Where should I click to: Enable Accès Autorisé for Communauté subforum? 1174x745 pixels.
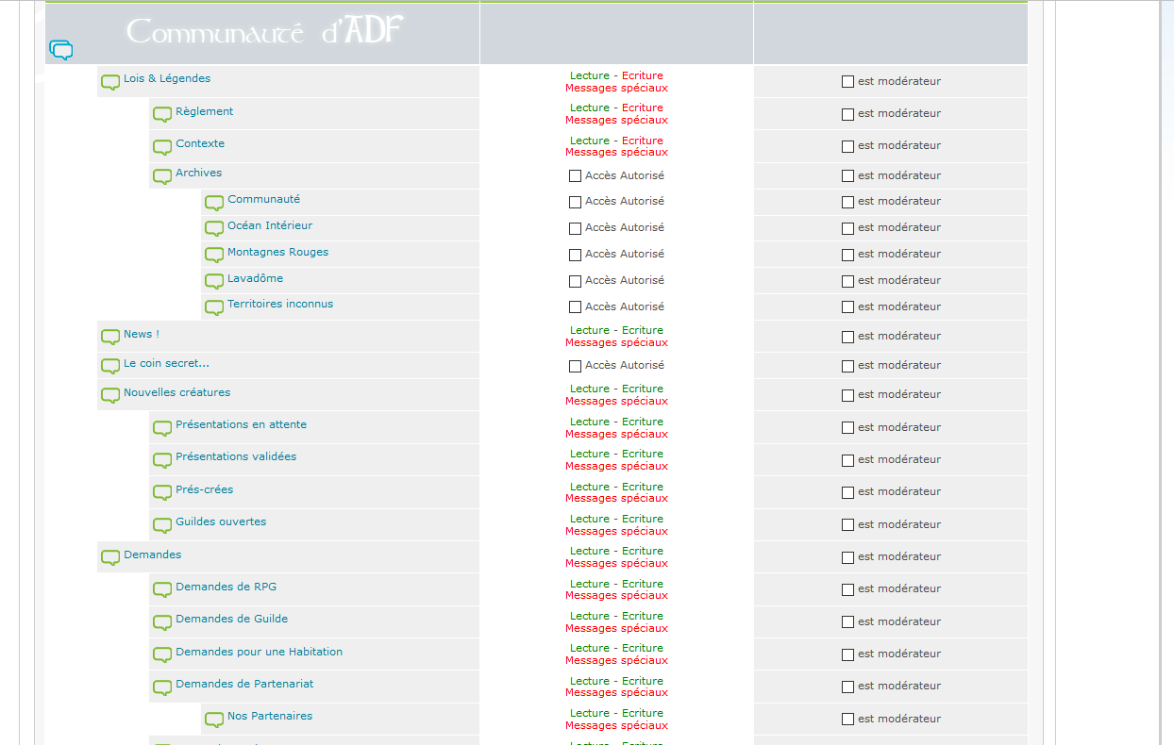click(x=575, y=202)
